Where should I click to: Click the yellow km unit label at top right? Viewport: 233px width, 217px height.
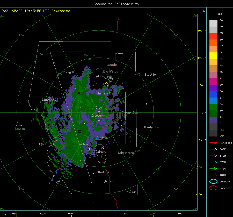pos(202,11)
